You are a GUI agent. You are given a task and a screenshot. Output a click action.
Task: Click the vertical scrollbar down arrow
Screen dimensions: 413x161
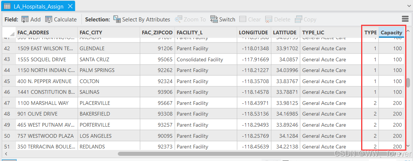tap(408, 146)
